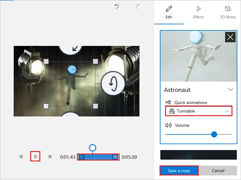Image resolution: width=241 pixels, height=180 pixels.
Task: Click the Cancel button
Action: [218, 171]
